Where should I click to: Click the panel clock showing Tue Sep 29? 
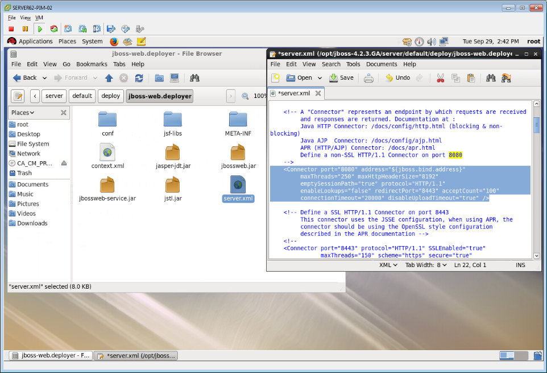[491, 42]
